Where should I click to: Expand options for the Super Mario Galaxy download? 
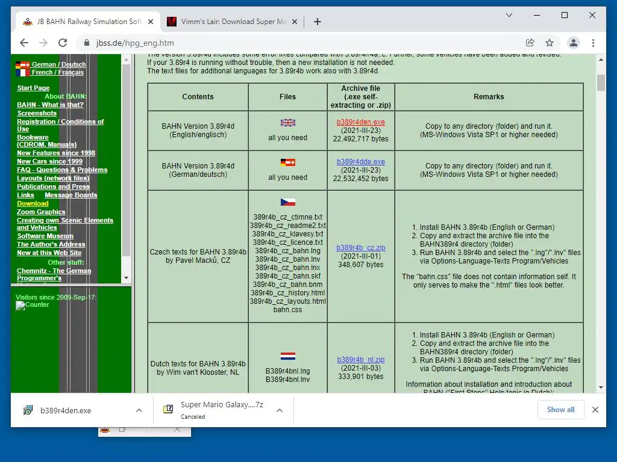(x=280, y=410)
